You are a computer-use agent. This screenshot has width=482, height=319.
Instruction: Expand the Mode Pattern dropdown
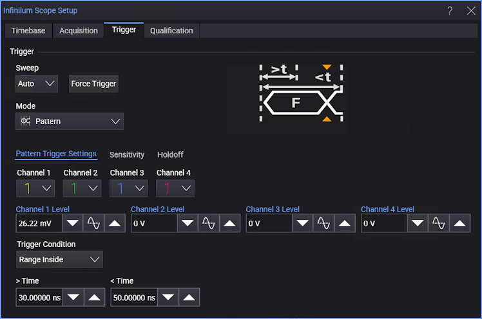point(70,121)
